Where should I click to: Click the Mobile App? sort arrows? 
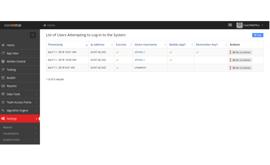192,45
